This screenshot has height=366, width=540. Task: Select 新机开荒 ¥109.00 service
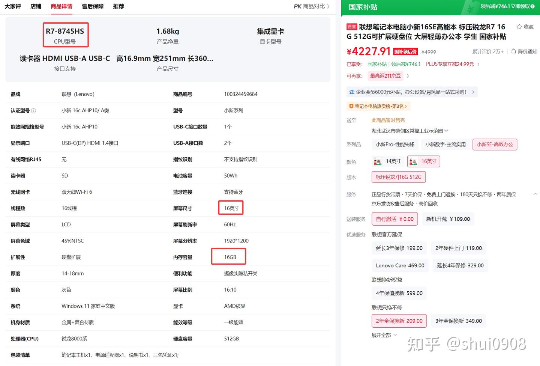[x=448, y=219]
